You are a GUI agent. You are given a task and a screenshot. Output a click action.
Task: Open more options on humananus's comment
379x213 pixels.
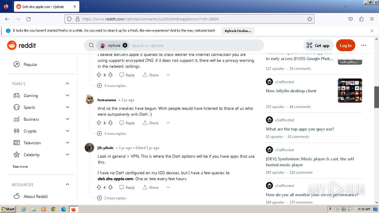pyautogui.click(x=168, y=123)
